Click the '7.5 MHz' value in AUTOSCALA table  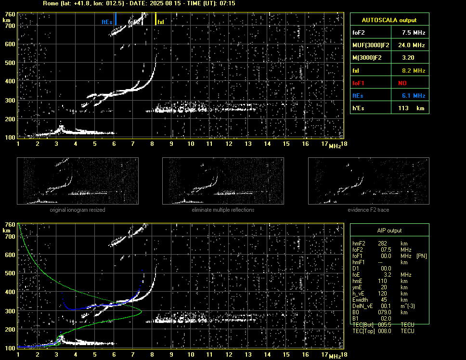click(414, 33)
